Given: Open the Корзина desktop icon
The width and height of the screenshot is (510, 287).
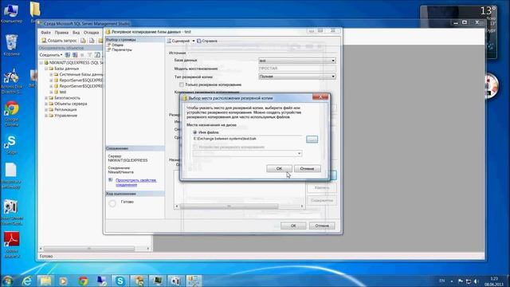Looking at the screenshot, I should [11, 45].
